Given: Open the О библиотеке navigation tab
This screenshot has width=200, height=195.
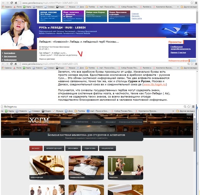Looking at the screenshot, I should pyautogui.click(x=82, y=122).
